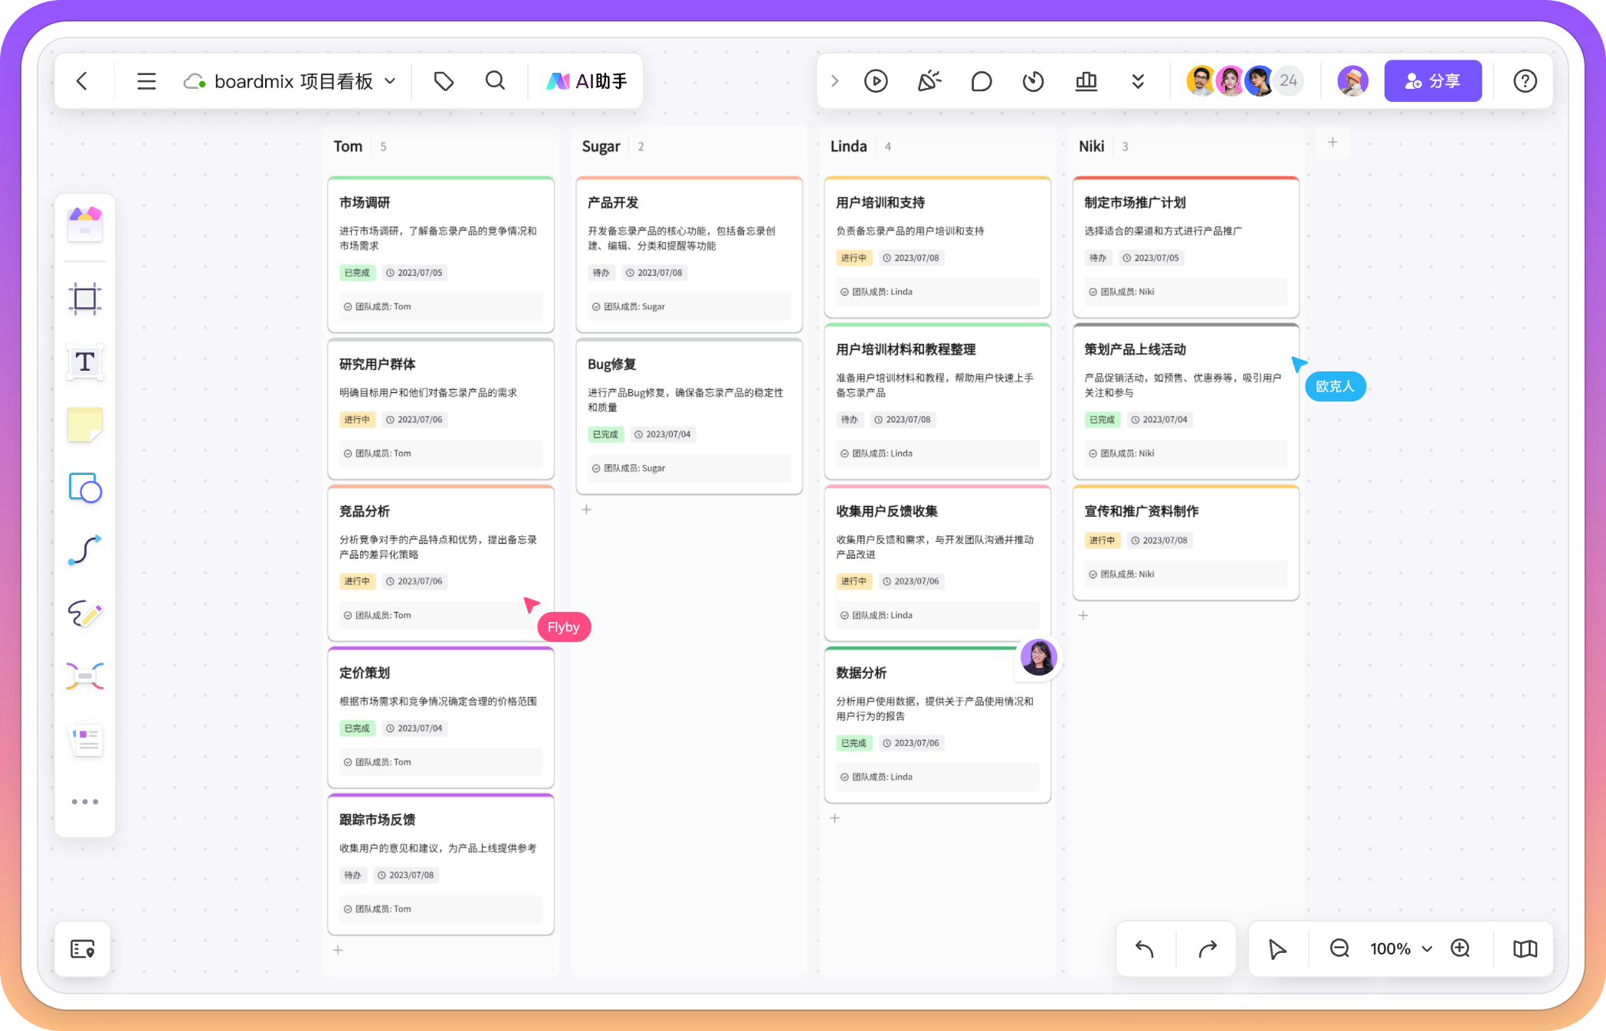Redo the last action

coord(1208,949)
